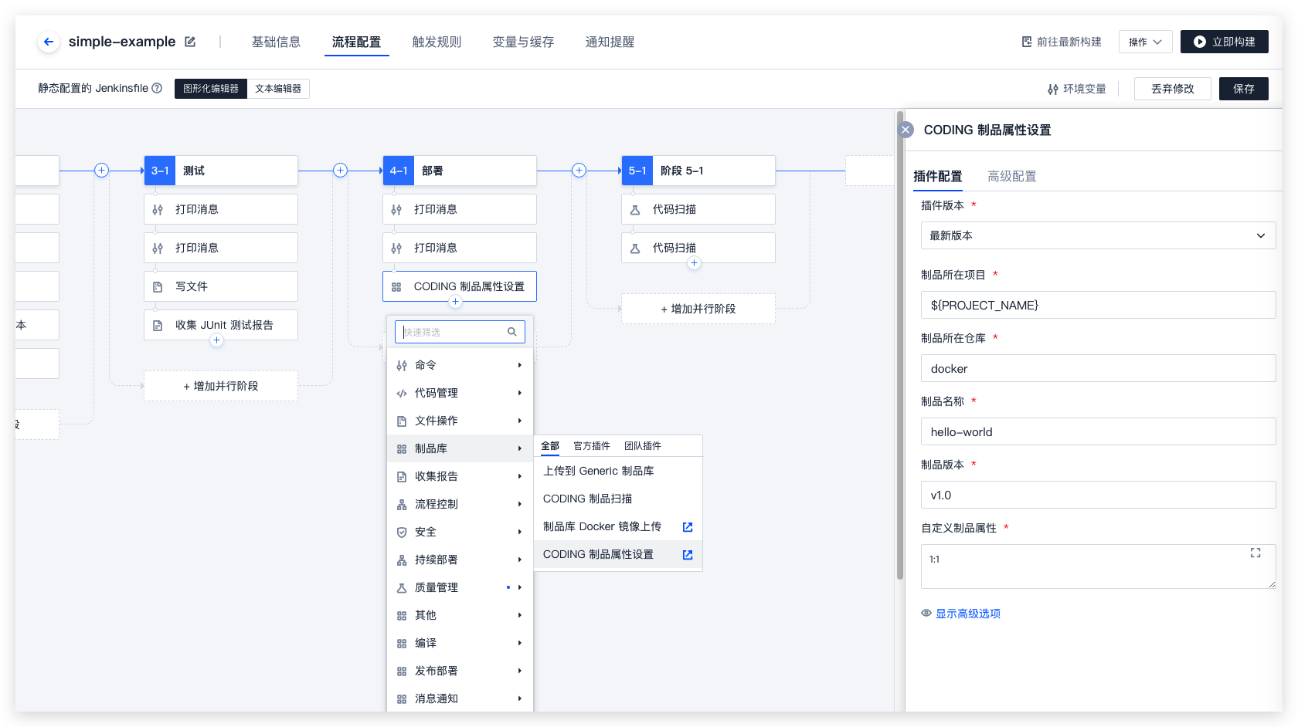Open the 通知提醒 tab

click(x=610, y=42)
